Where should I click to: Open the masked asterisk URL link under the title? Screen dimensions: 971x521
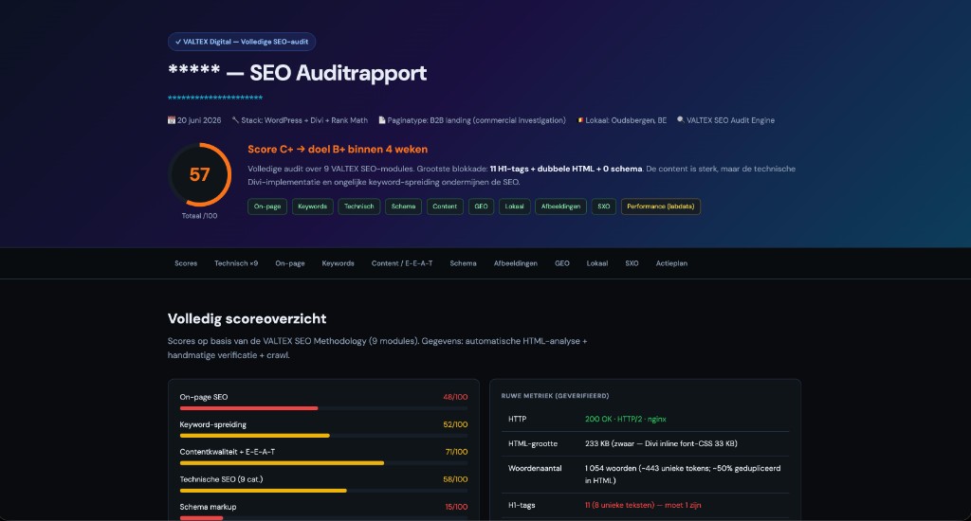(x=215, y=98)
